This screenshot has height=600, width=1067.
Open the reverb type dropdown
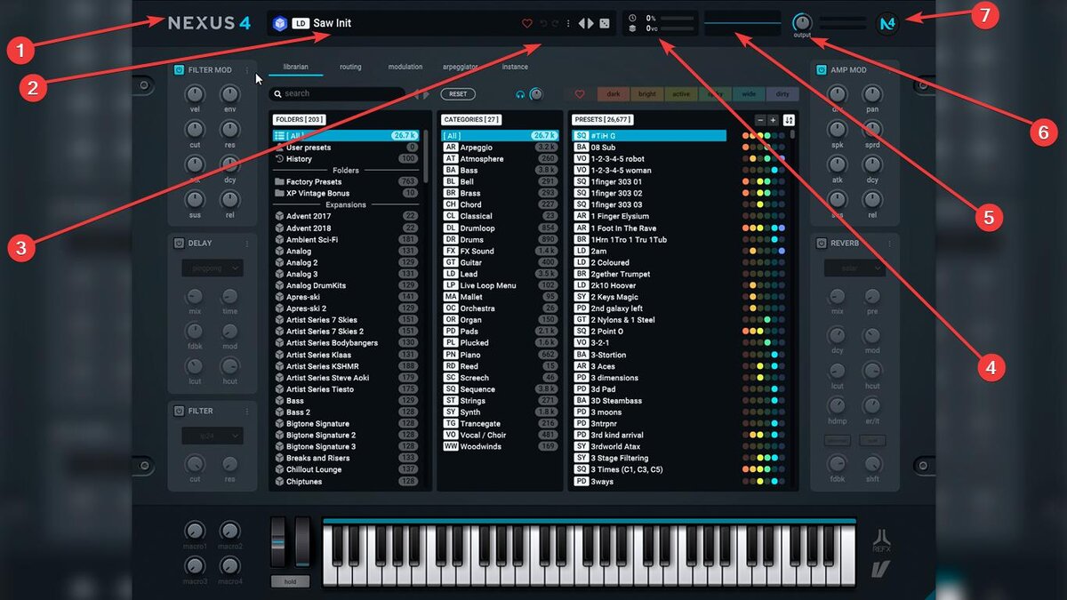(854, 268)
